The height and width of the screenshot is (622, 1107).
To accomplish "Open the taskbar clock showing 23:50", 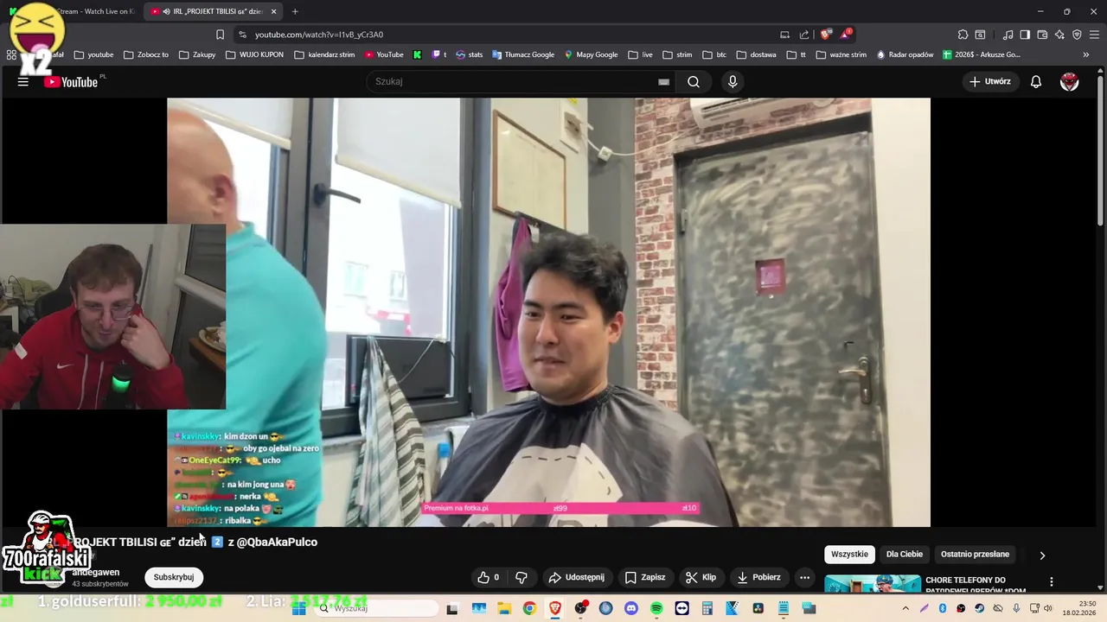I will (1079, 608).
